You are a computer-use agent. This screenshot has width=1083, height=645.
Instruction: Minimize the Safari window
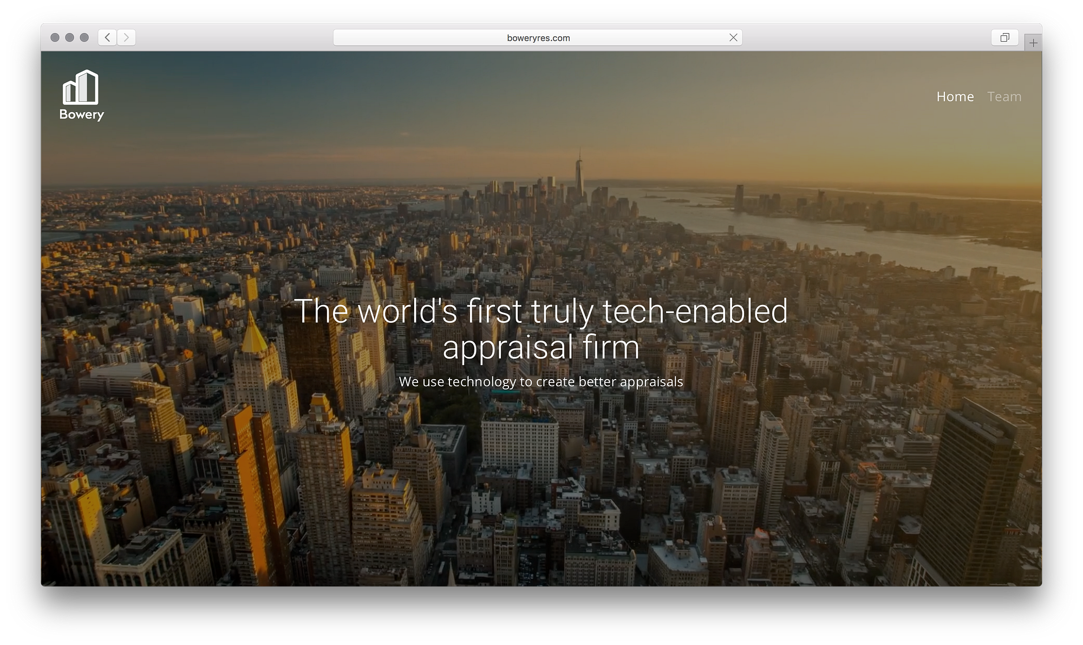click(69, 37)
